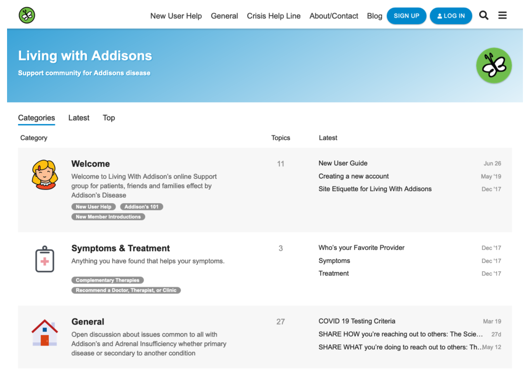The width and height of the screenshot is (531, 379).
Task: Click the large butterfly logo in banner
Action: pyautogui.click(x=494, y=66)
